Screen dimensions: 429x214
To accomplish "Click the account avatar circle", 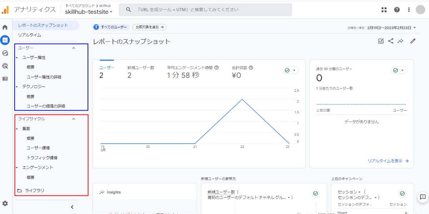I will pyautogui.click(x=420, y=10).
